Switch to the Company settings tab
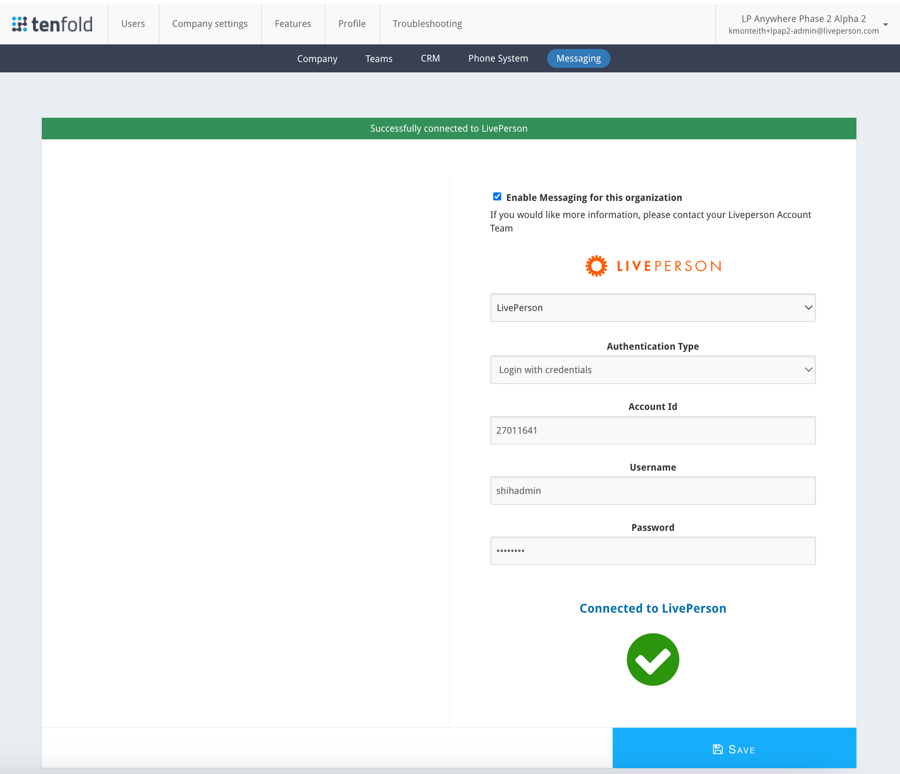This screenshot has height=774, width=900. point(210,24)
